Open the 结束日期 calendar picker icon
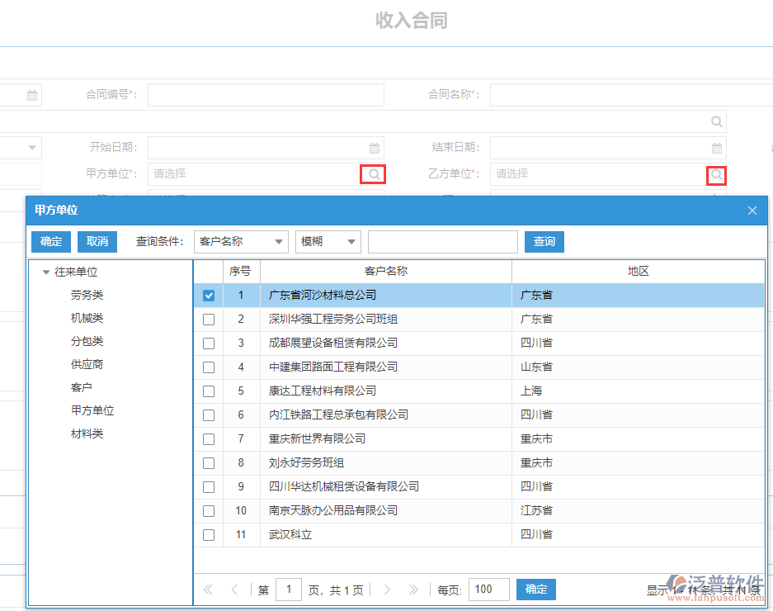Viewport: 773px width, 611px height. 717,148
